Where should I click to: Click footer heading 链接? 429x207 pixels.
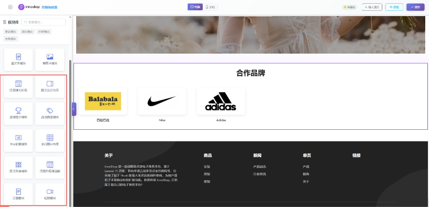pyautogui.click(x=356, y=156)
